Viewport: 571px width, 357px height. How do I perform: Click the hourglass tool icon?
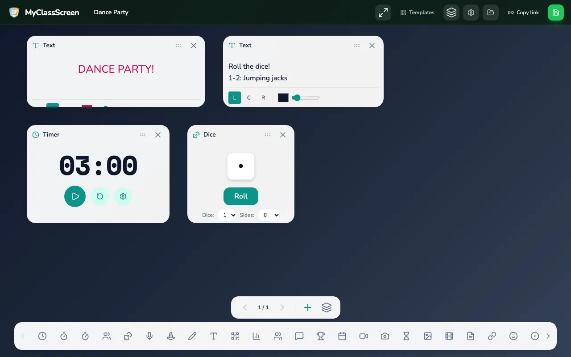tap(406, 336)
